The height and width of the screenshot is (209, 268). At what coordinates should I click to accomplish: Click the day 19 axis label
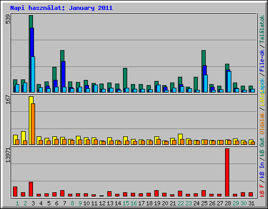click(x=157, y=203)
